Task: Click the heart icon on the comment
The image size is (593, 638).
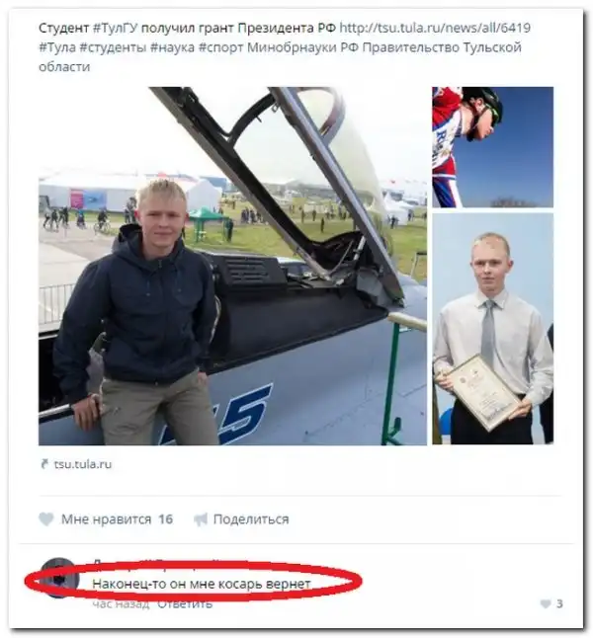Action: pos(546,603)
